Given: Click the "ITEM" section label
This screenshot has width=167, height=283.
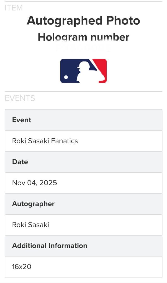Looking at the screenshot, I should 14,8.
